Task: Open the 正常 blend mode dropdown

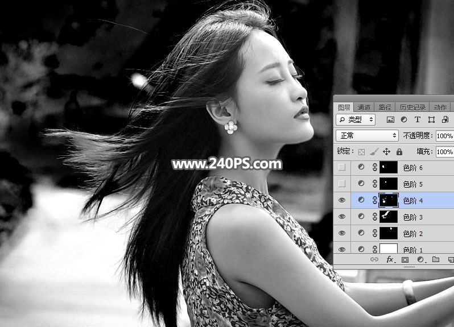Action: tap(367, 135)
